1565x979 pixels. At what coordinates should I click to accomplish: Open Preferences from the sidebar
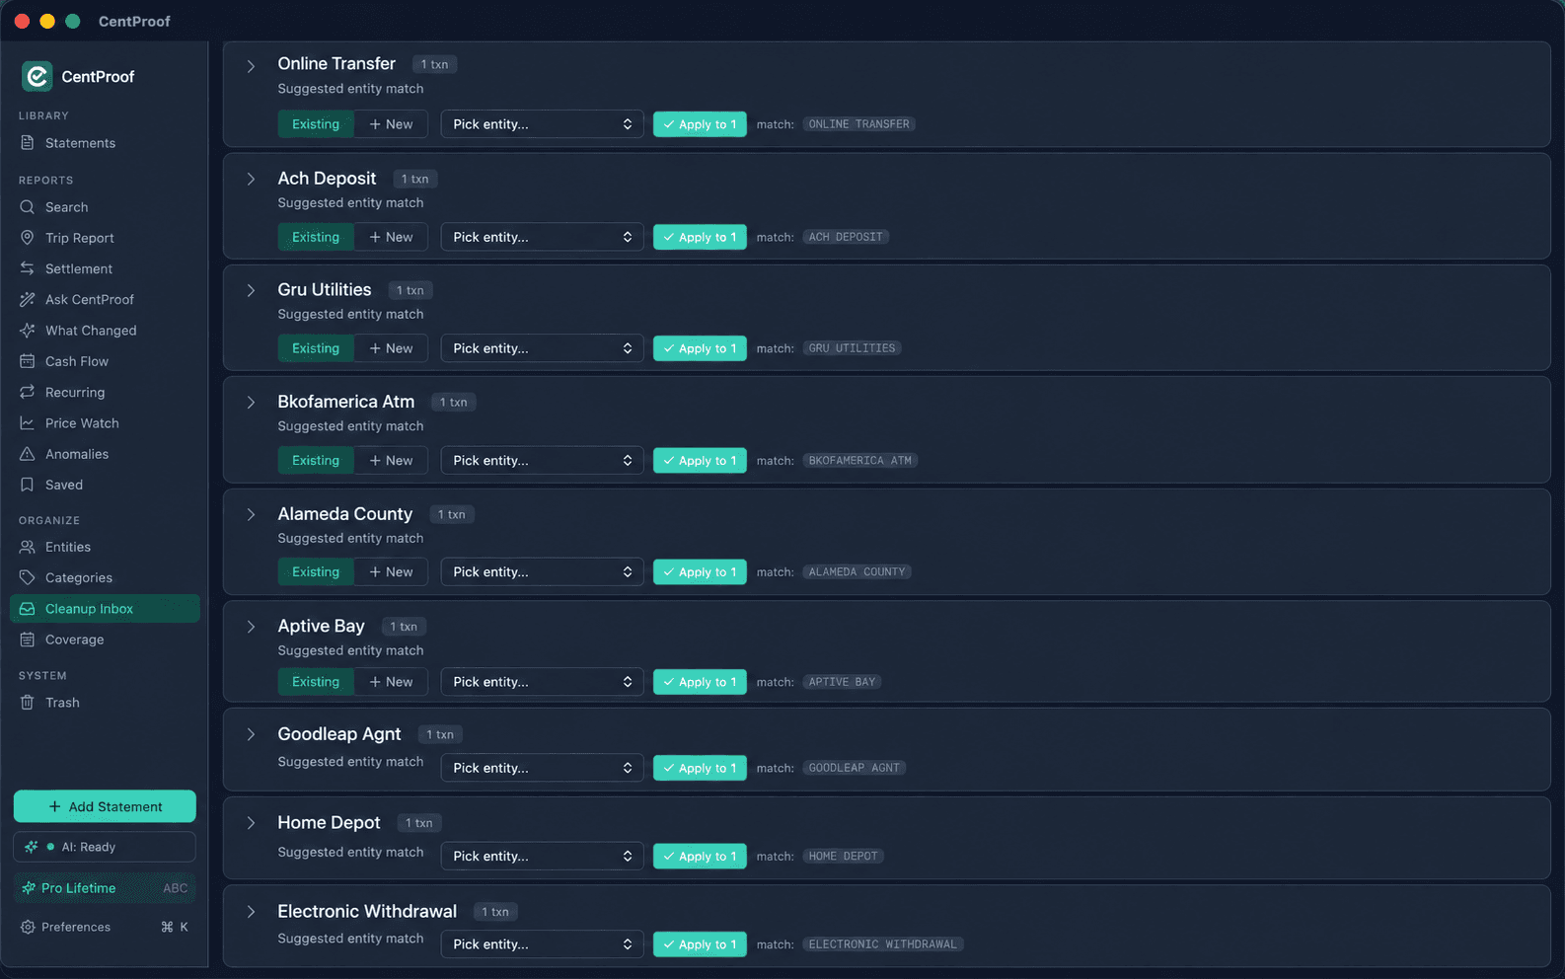pos(105,927)
